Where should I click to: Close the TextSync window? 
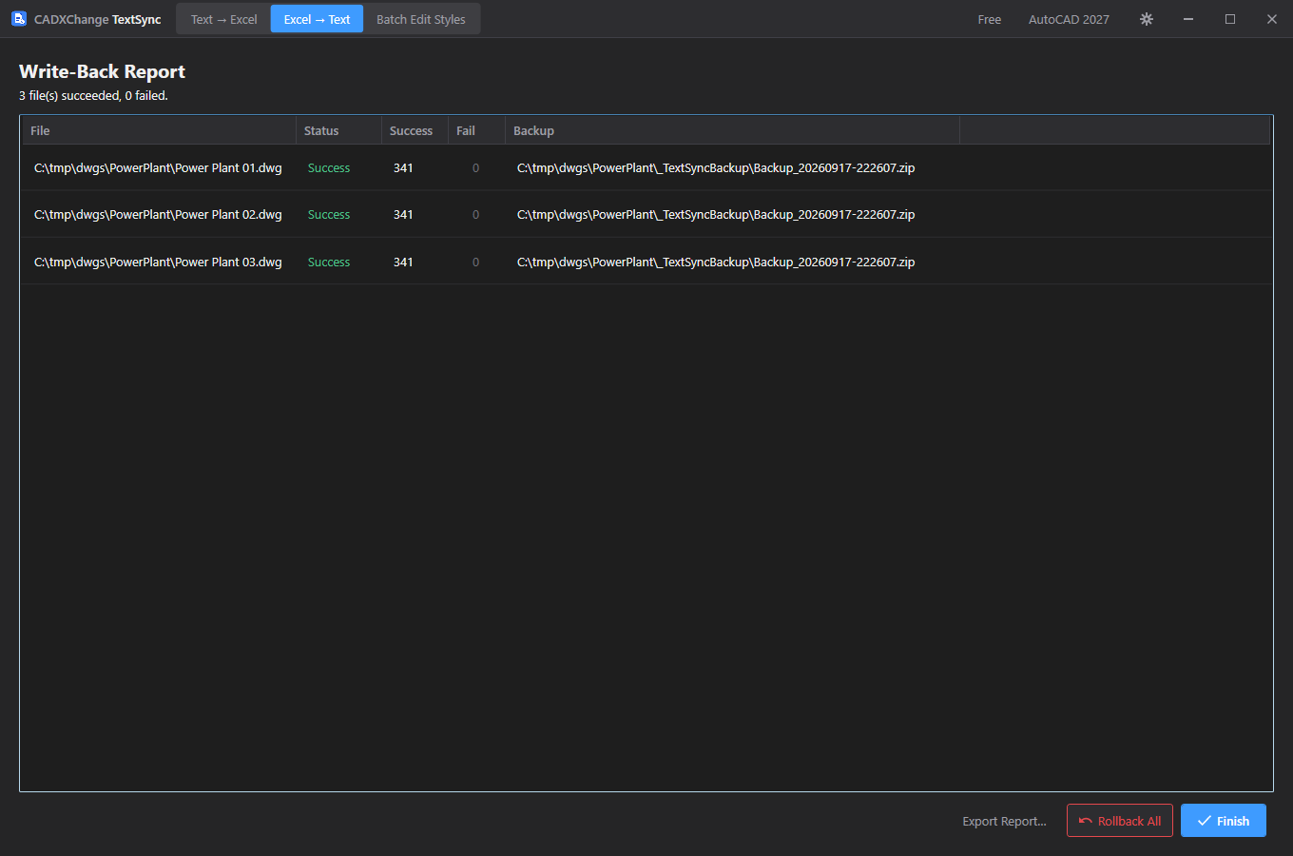(1272, 19)
